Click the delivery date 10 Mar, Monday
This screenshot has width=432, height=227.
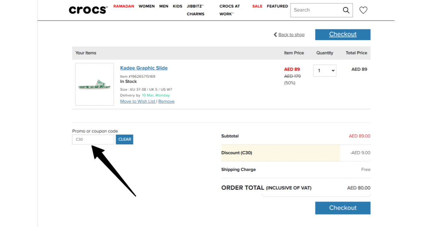(x=156, y=95)
